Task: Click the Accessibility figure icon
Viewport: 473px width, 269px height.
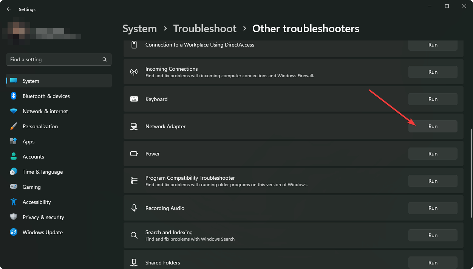Action: coord(14,202)
